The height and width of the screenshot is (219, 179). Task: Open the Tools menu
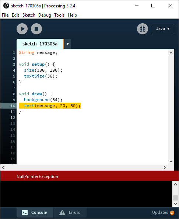pos(59,15)
